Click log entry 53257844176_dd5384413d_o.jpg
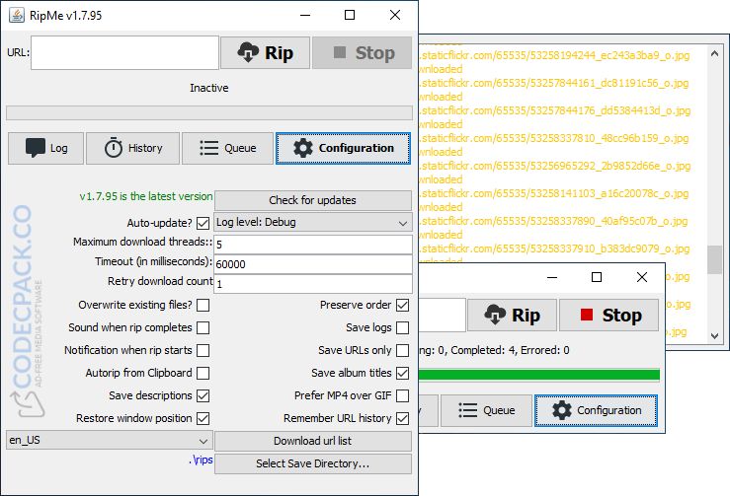This screenshot has width=730, height=496. pos(555,110)
